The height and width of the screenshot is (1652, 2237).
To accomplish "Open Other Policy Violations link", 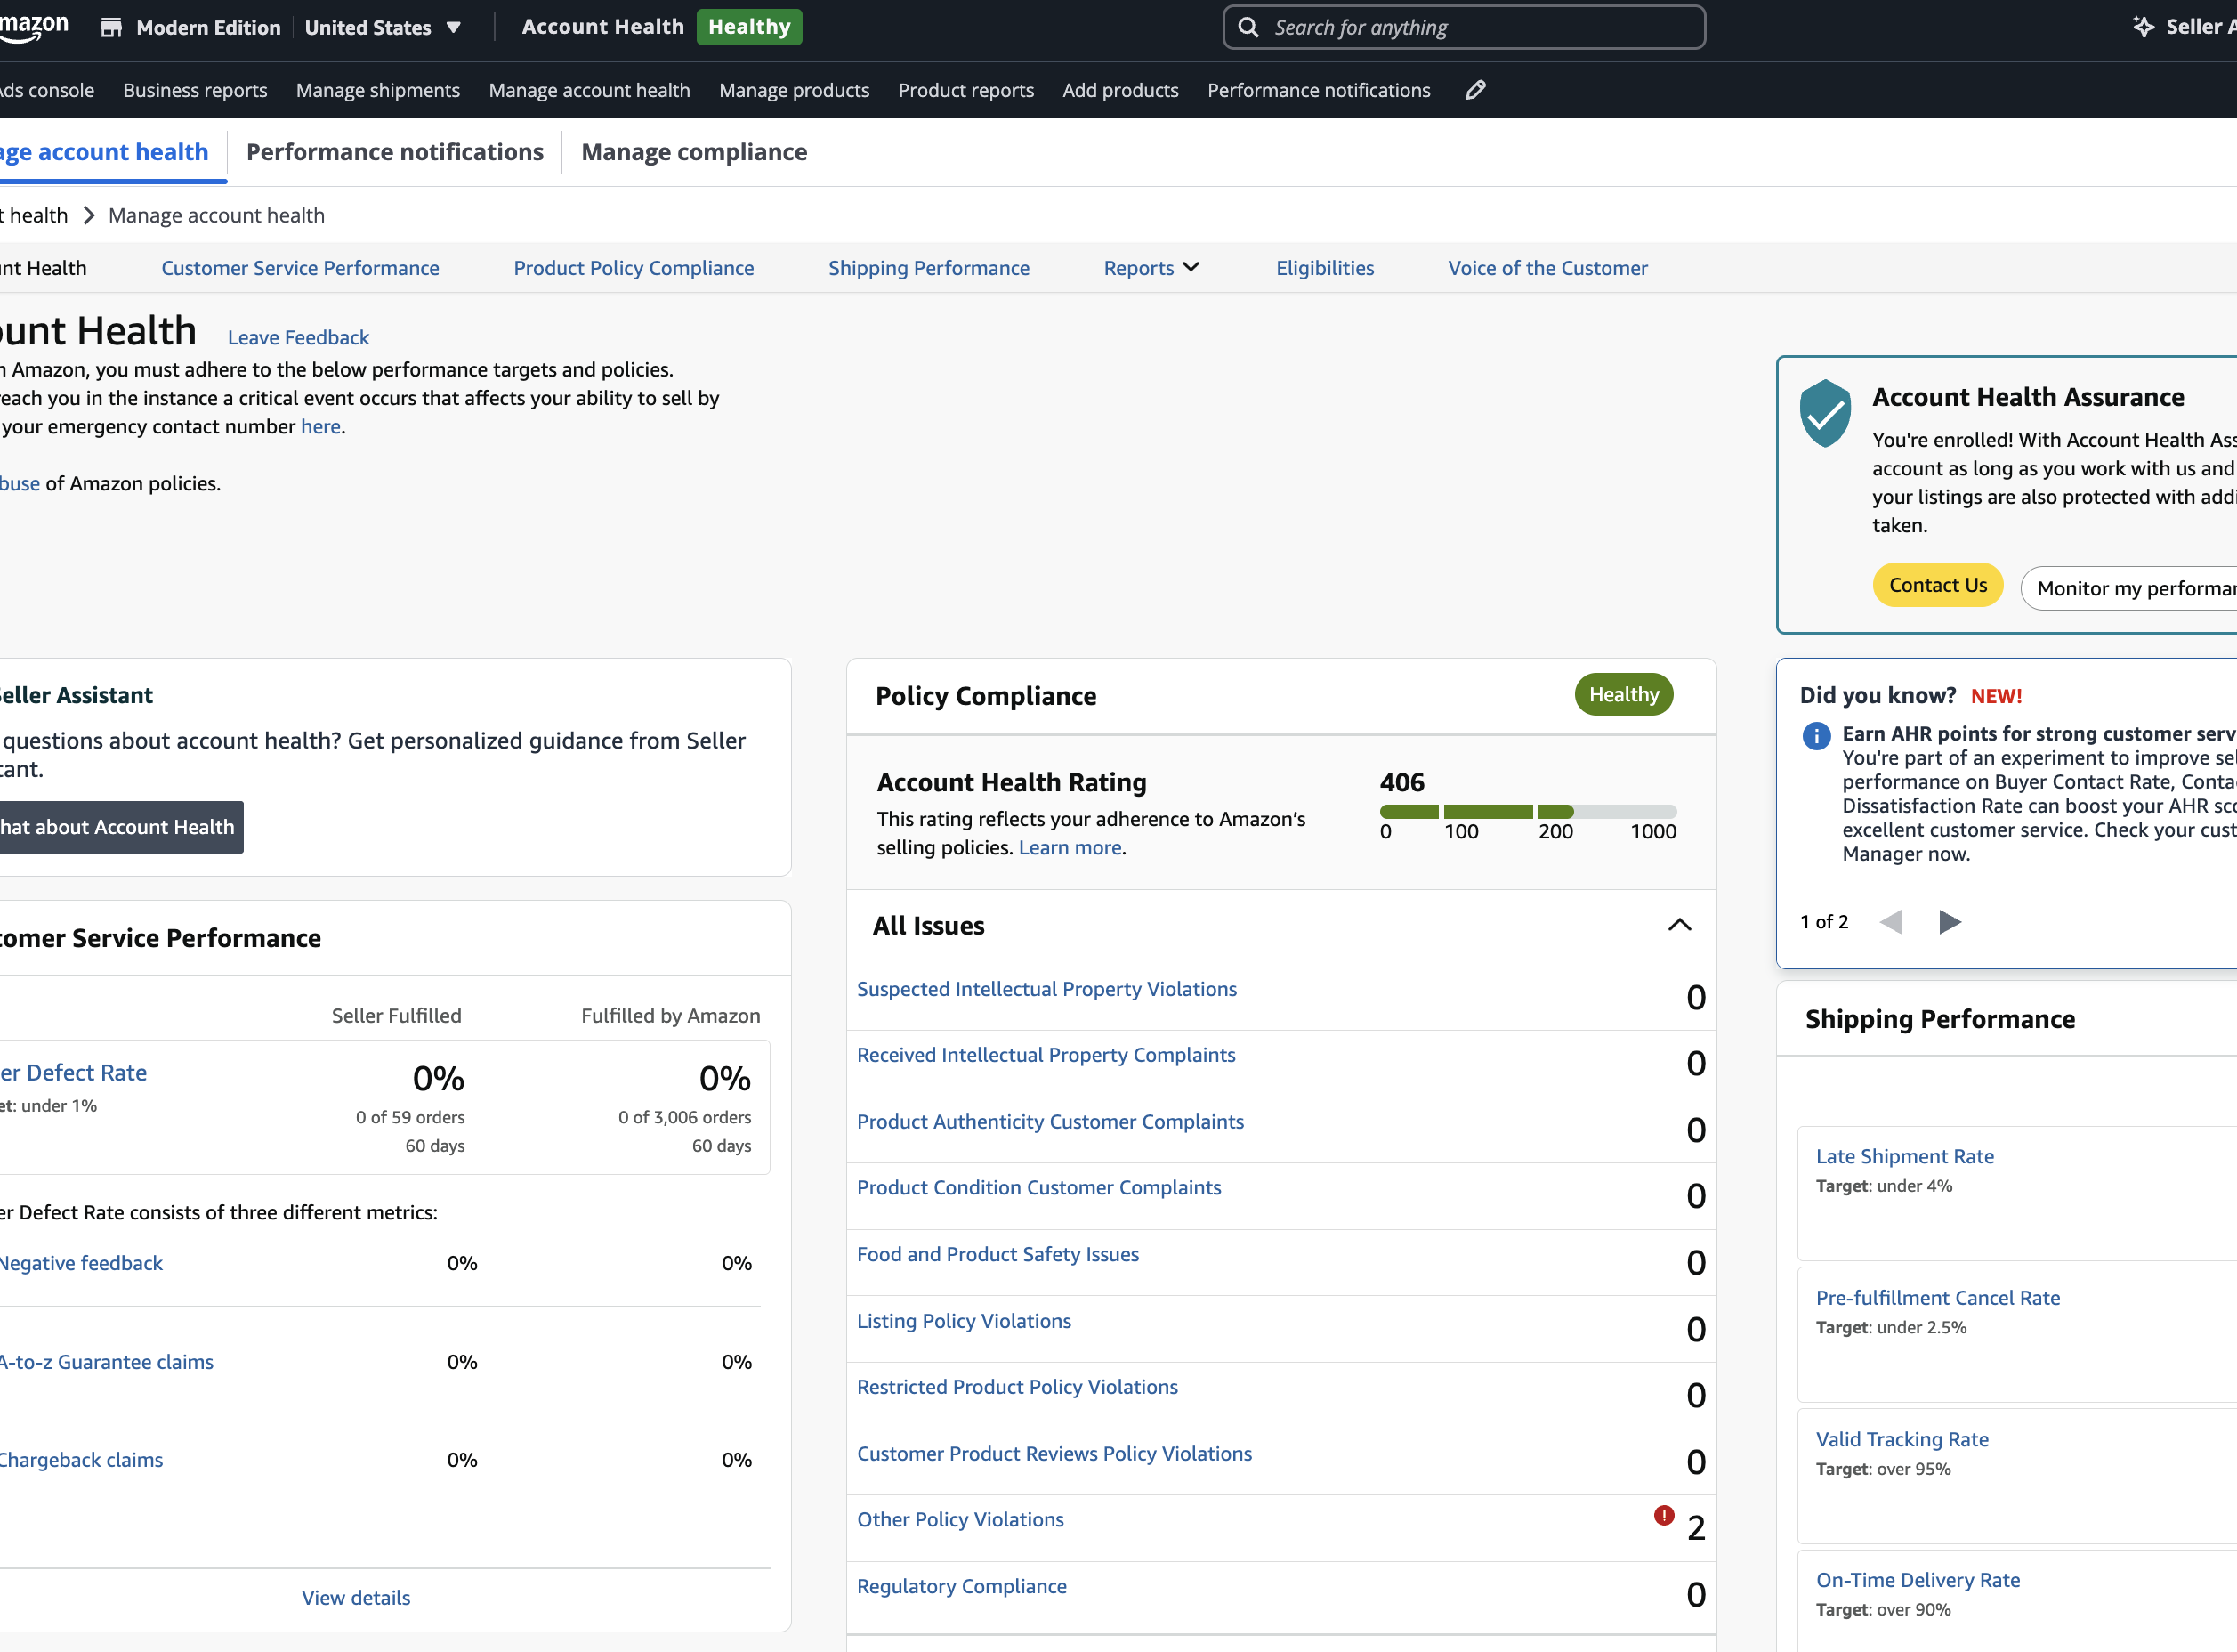I will coord(959,1519).
